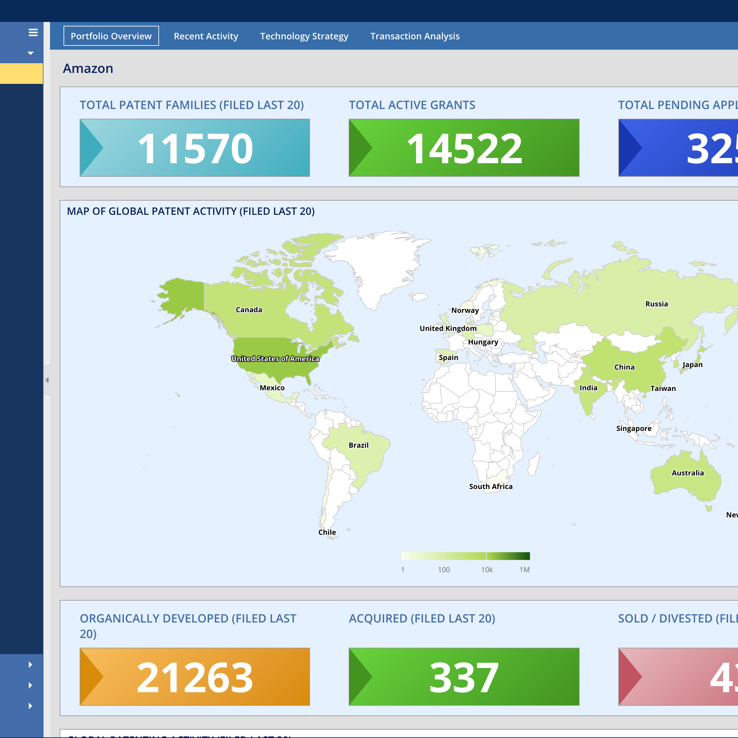Click the 11570 patent families tile
This screenshot has height=738, width=738.
click(x=195, y=148)
